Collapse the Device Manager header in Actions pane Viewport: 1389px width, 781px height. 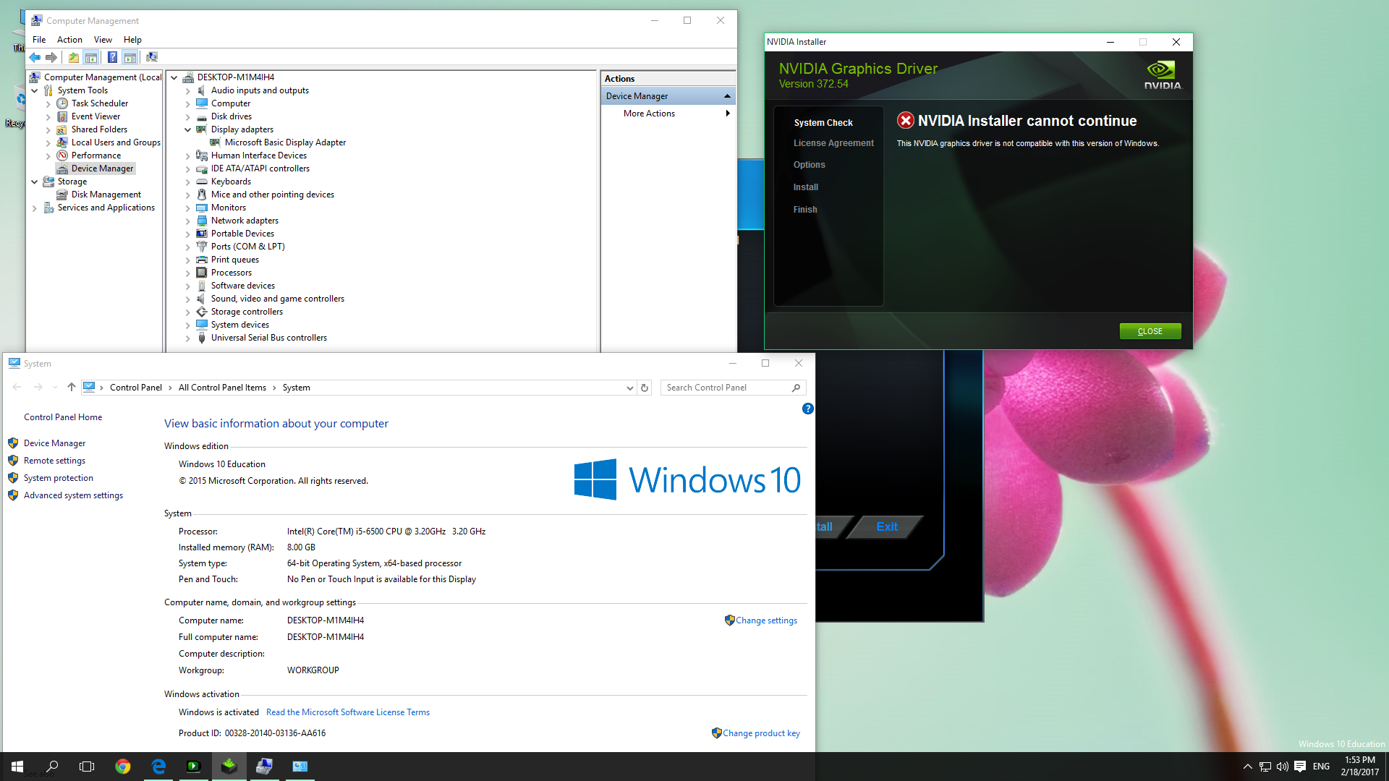coord(727,96)
